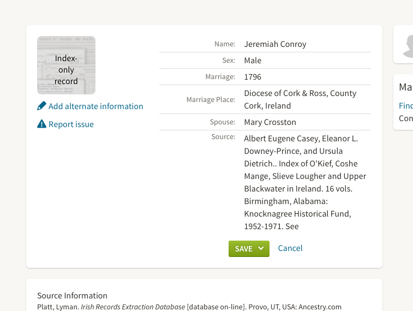Viewport: 413px width, 311px height.
Task: Click the warning triangle icon beside Report issue
Action: click(41, 124)
